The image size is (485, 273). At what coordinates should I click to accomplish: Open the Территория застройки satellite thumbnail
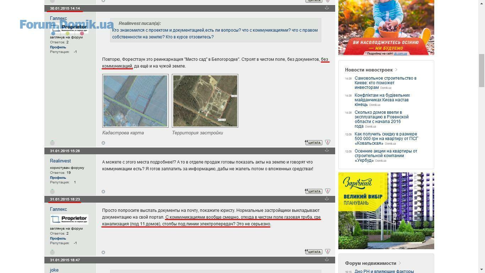click(205, 101)
